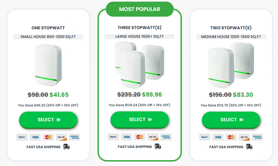Viewport: 278px width, 166px height.
Task: Click the MEDIUM HOUSE 1200-1500 SQ.FT label
Action: 231,37
